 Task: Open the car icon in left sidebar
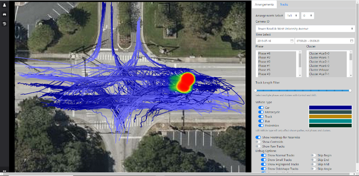click(5, 14)
